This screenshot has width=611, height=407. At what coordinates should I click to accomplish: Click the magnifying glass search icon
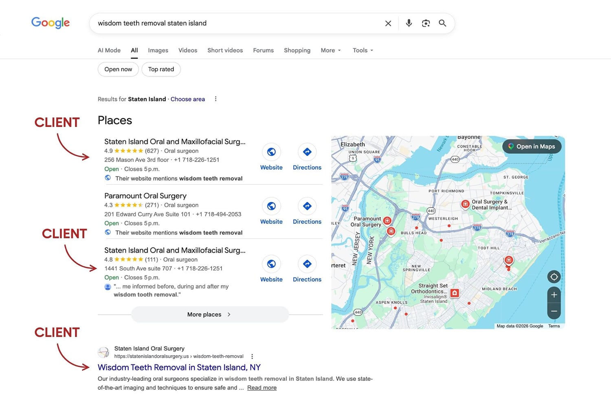(x=442, y=23)
